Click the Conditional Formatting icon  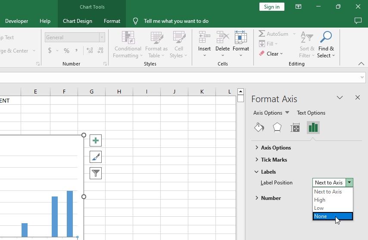[128, 37]
